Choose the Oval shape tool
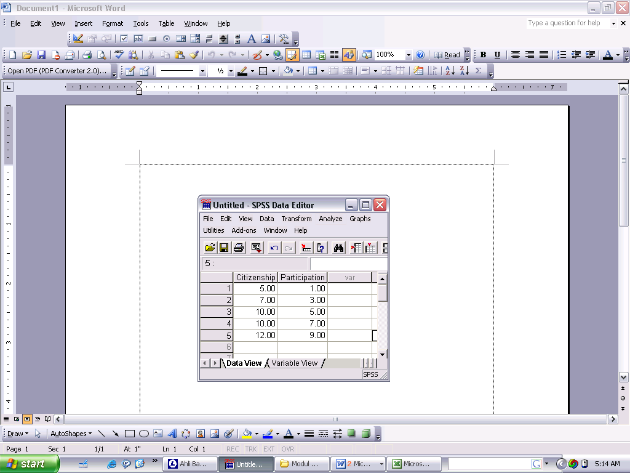The width and height of the screenshot is (630, 473). pos(144,434)
